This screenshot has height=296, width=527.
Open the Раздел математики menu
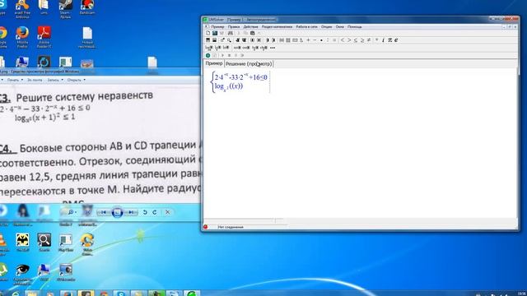[x=277, y=26]
